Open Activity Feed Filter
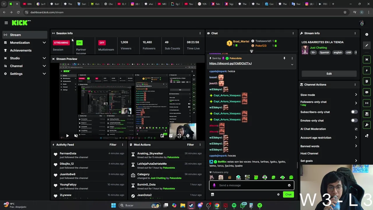 (113, 145)
